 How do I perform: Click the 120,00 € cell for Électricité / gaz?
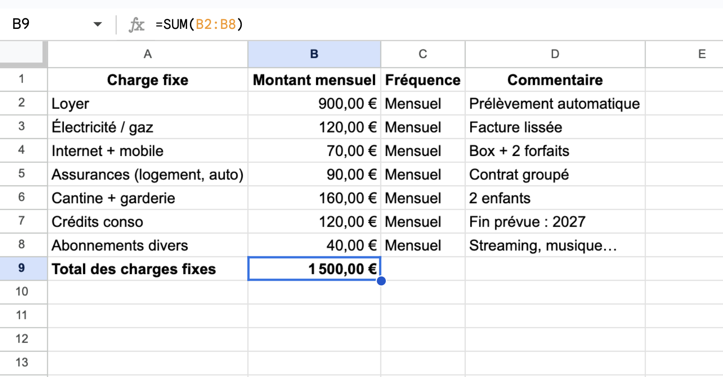coord(314,127)
